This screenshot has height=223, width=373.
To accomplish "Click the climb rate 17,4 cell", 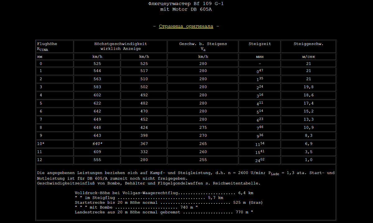I will [308, 103].
